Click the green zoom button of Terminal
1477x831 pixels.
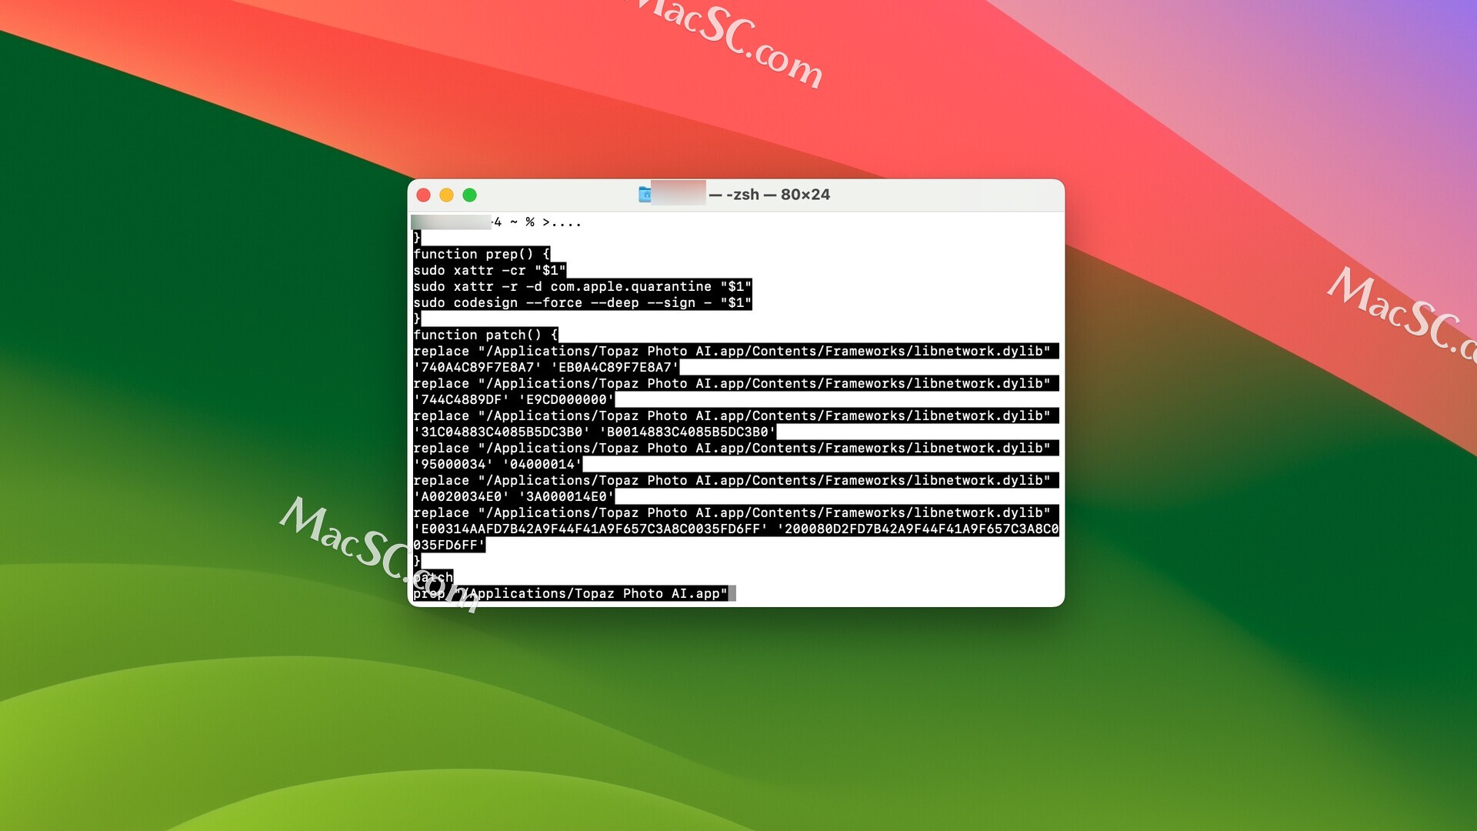tap(469, 195)
